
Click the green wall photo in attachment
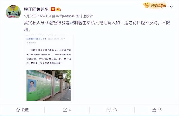tap(49, 85)
